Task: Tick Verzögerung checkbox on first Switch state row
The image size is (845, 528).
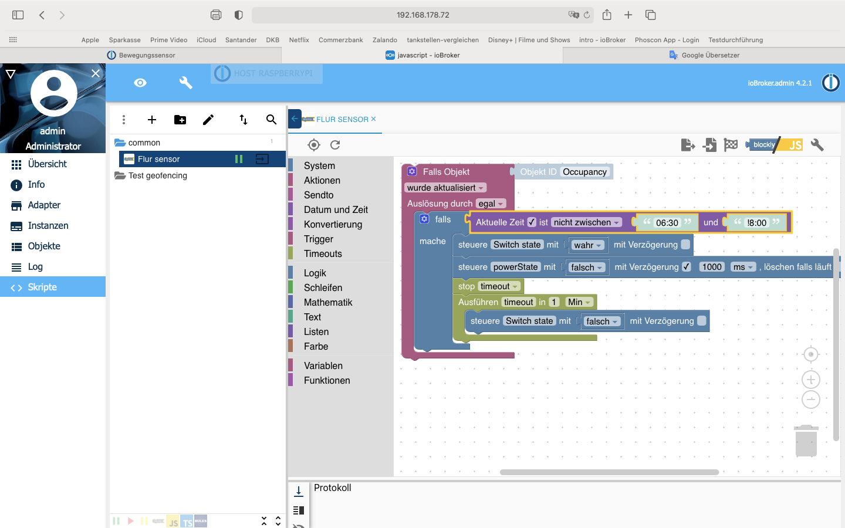Action: click(685, 245)
